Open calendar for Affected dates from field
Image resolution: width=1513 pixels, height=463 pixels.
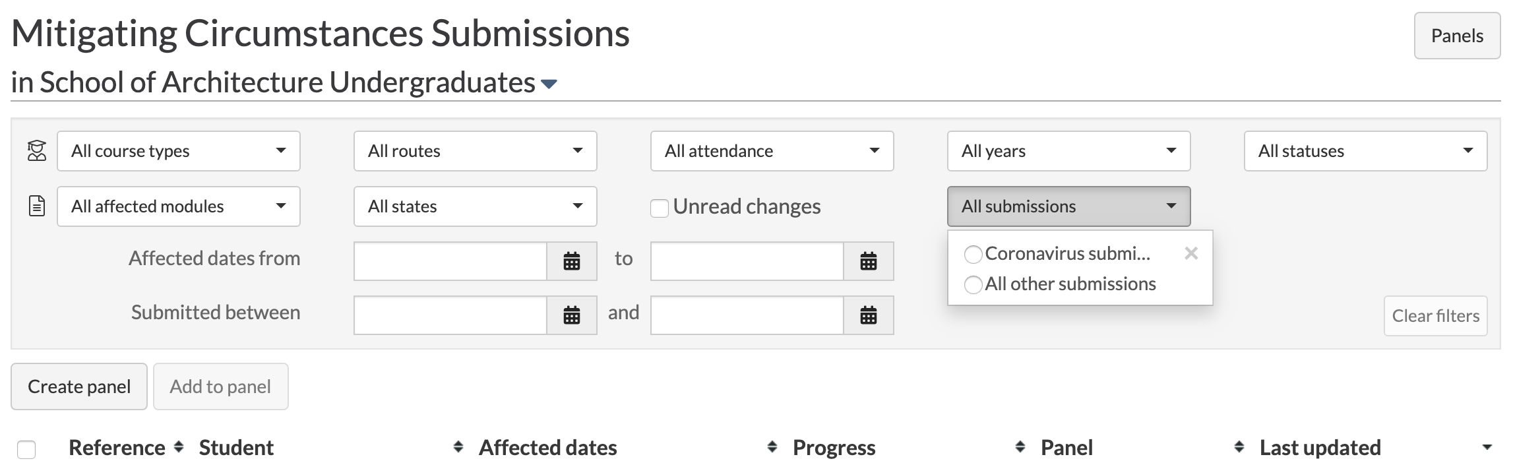[x=571, y=261]
